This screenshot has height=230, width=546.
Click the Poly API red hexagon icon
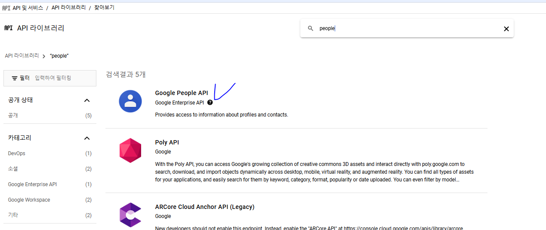point(130,150)
